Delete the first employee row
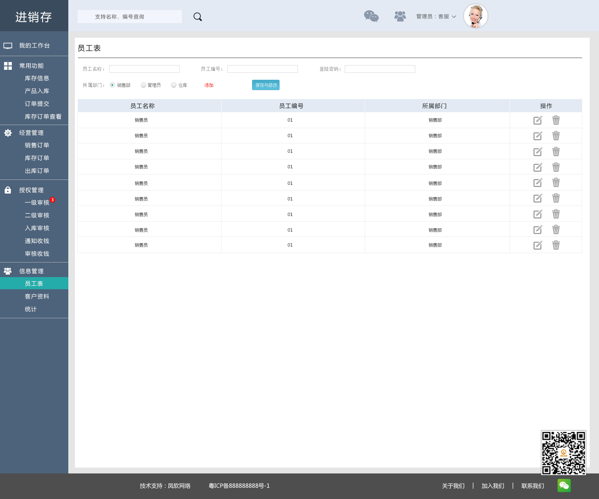Screen dimensions: 599x499 click(556, 120)
